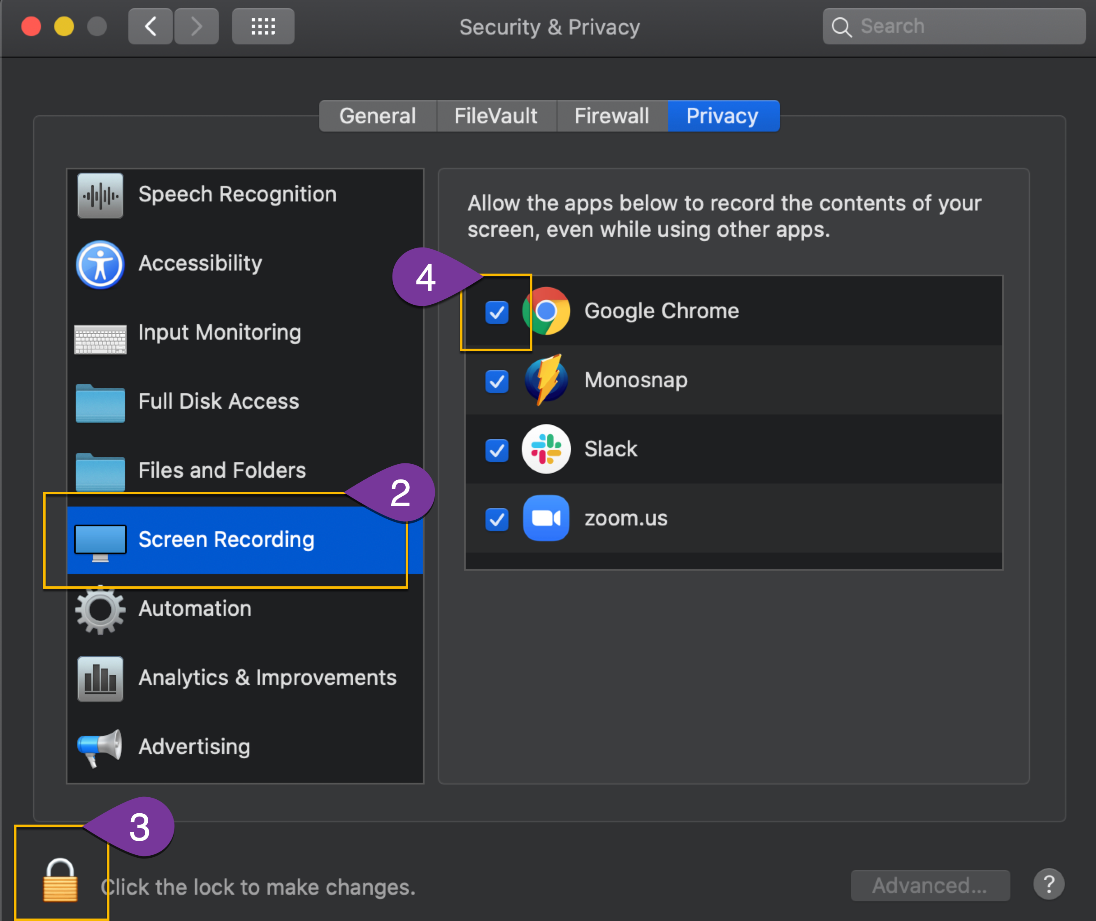Viewport: 1096px width, 921px height.
Task: Select Files and Folders label
Action: coord(222,470)
